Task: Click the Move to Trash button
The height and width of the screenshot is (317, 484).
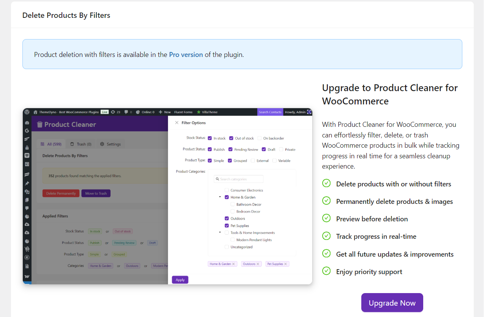Action: (x=96, y=193)
